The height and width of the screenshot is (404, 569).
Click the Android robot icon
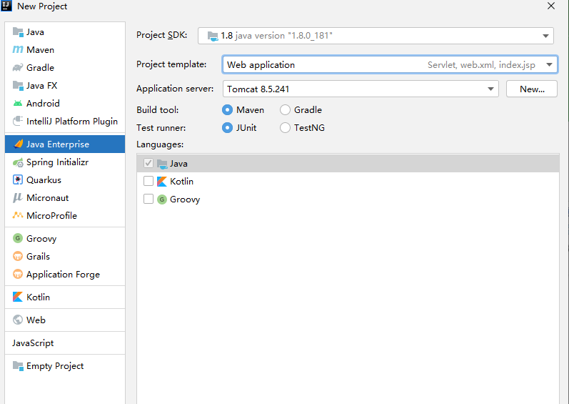click(18, 104)
